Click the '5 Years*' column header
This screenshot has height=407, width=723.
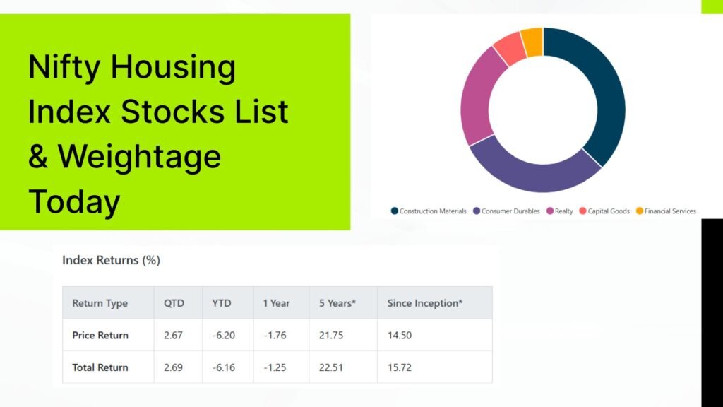point(337,303)
